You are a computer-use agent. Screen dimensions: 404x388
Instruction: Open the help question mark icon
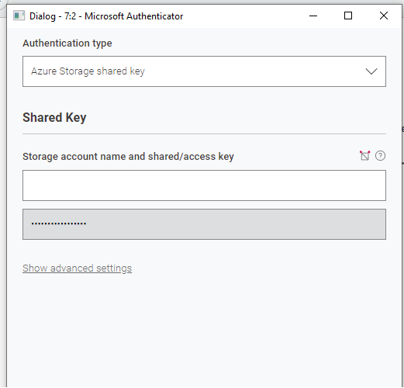380,156
